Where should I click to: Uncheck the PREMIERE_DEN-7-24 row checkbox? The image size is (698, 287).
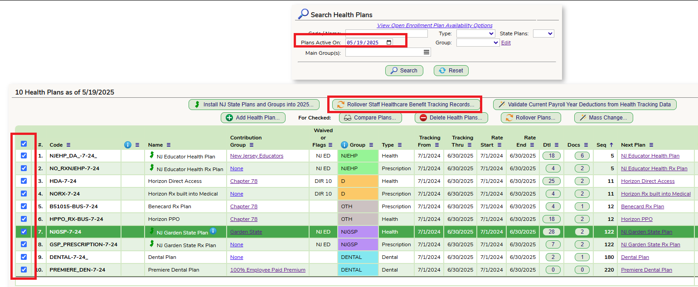coord(24,269)
